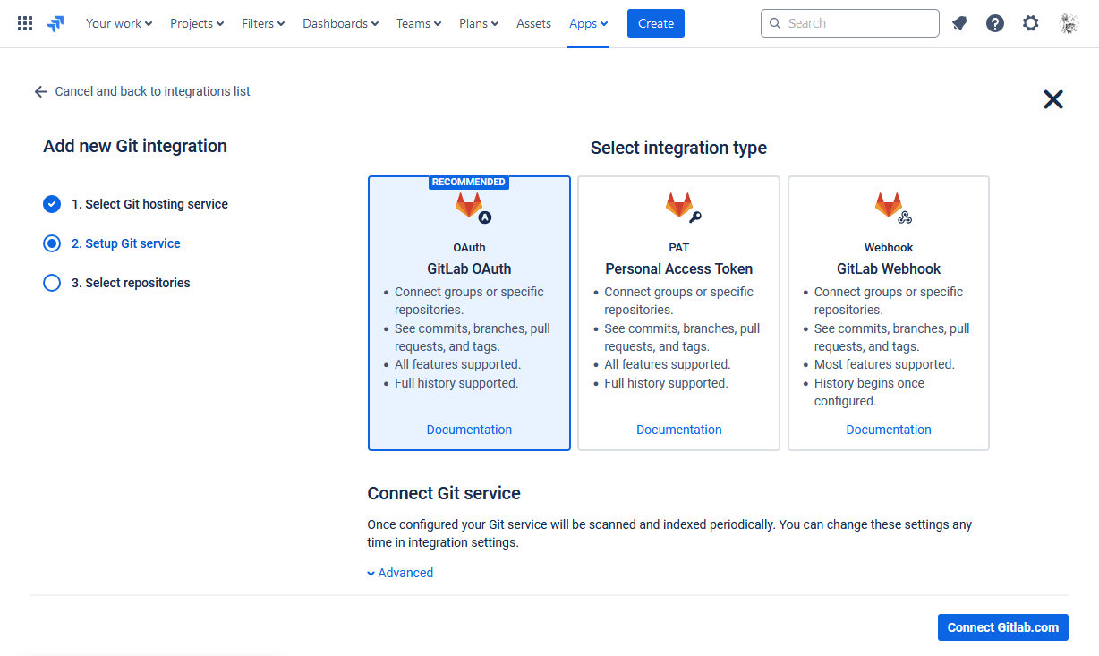Image resolution: width=1099 pixels, height=656 pixels.
Task: Select step 2 Setup Git service
Action: [x=112, y=243]
